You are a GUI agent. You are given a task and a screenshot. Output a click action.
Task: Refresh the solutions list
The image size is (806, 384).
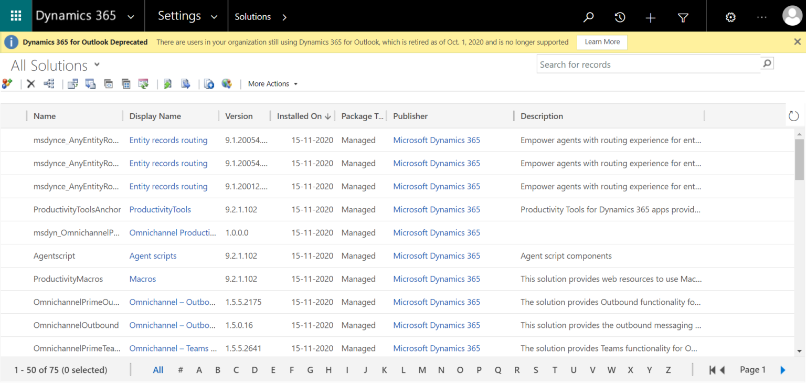point(793,116)
